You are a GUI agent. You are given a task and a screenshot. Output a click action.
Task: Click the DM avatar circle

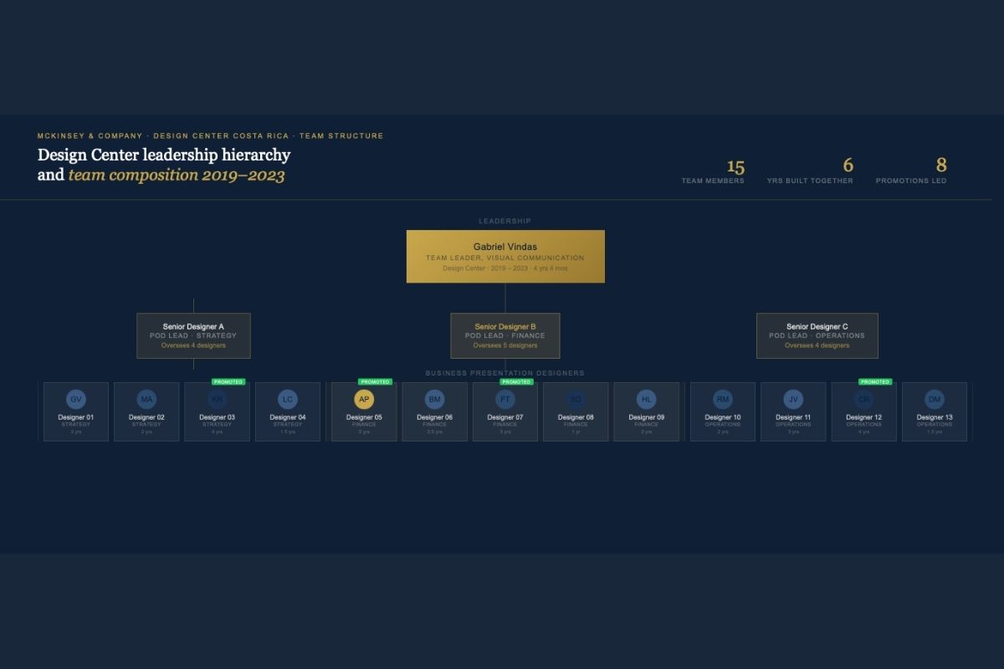[935, 400]
